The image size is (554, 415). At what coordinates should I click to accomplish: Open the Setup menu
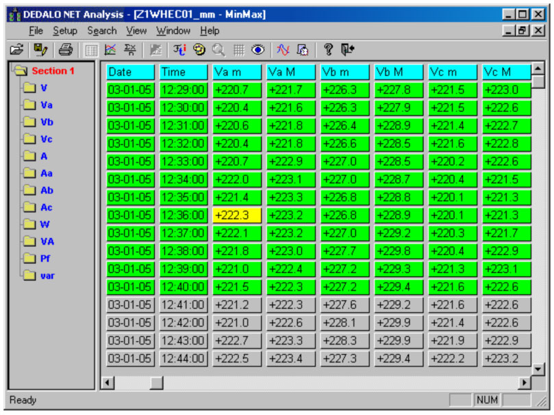(65, 31)
